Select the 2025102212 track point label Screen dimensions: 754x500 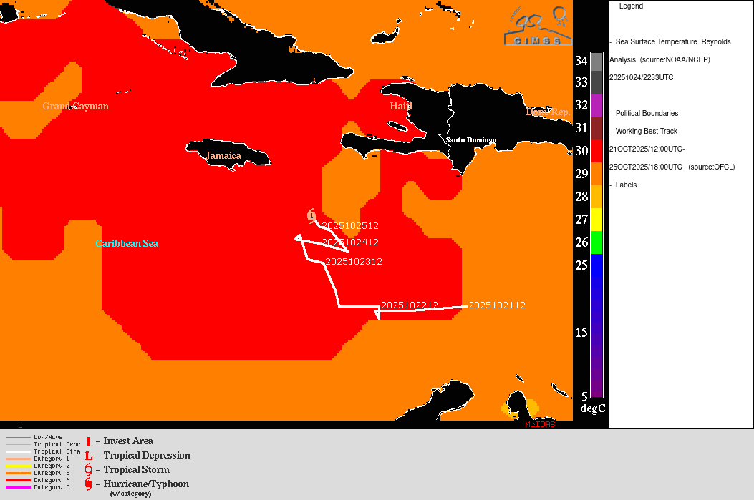point(410,305)
